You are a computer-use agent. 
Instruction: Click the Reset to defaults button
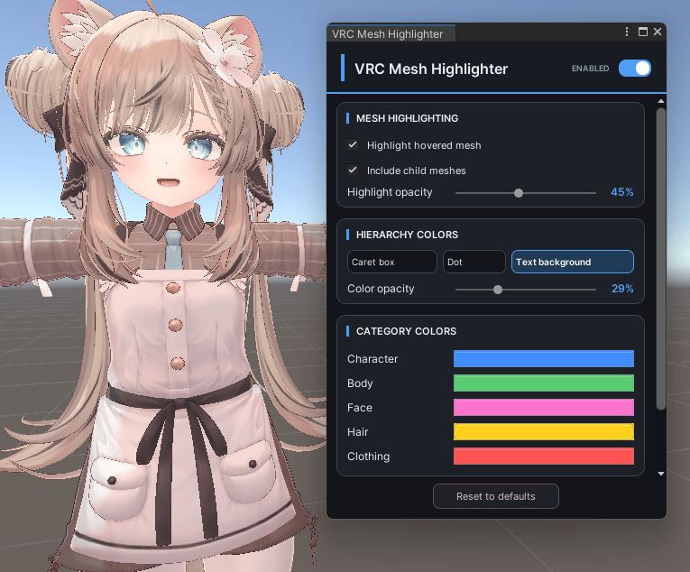496,496
